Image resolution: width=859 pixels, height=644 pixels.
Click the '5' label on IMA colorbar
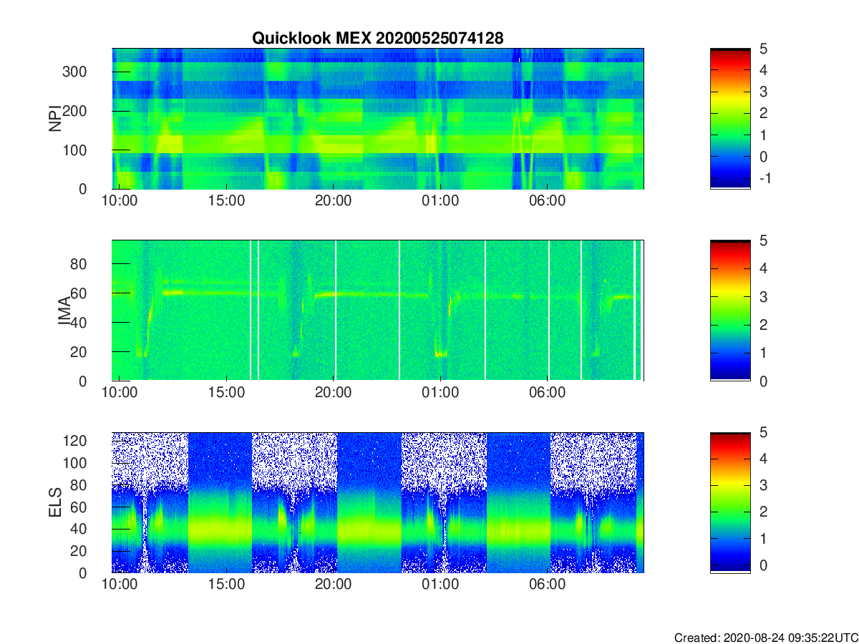(x=762, y=240)
